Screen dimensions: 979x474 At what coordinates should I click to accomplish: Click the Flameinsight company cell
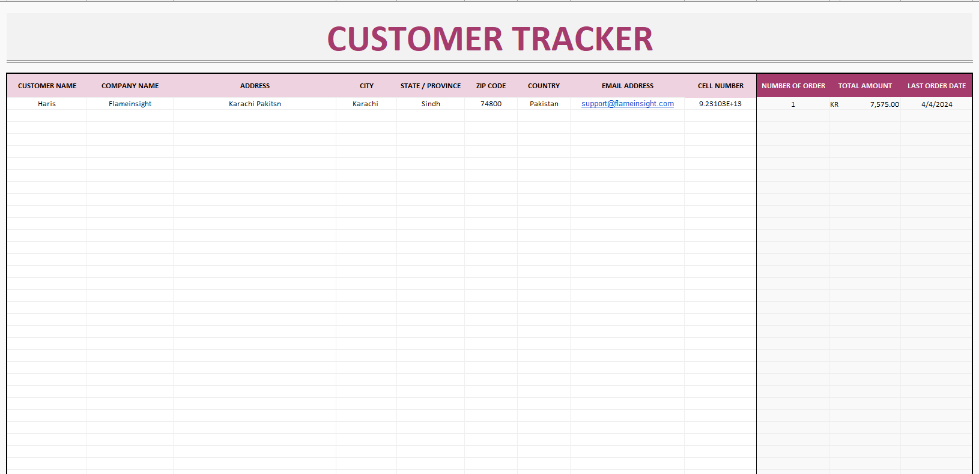(x=130, y=104)
